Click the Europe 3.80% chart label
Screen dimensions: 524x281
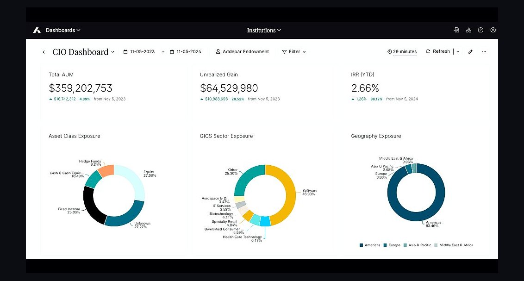pos(381,175)
